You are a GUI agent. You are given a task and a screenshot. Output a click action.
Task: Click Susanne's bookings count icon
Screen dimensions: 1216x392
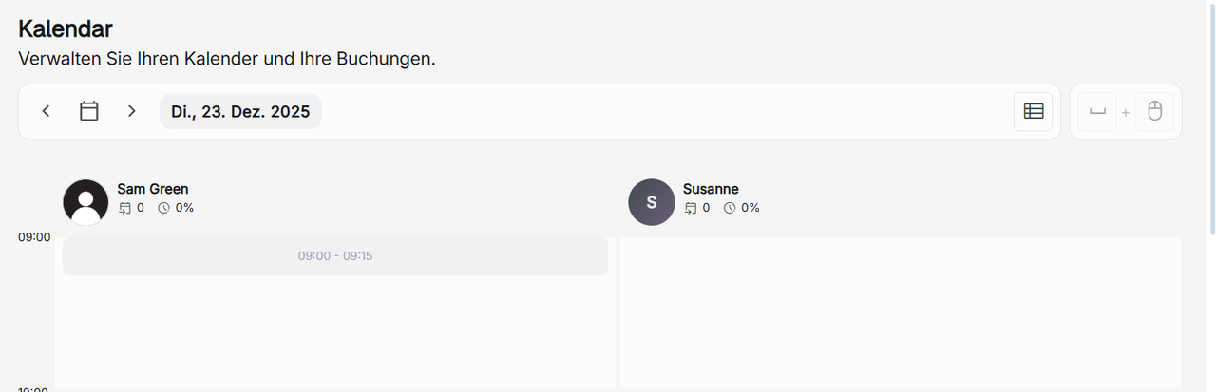tap(691, 208)
